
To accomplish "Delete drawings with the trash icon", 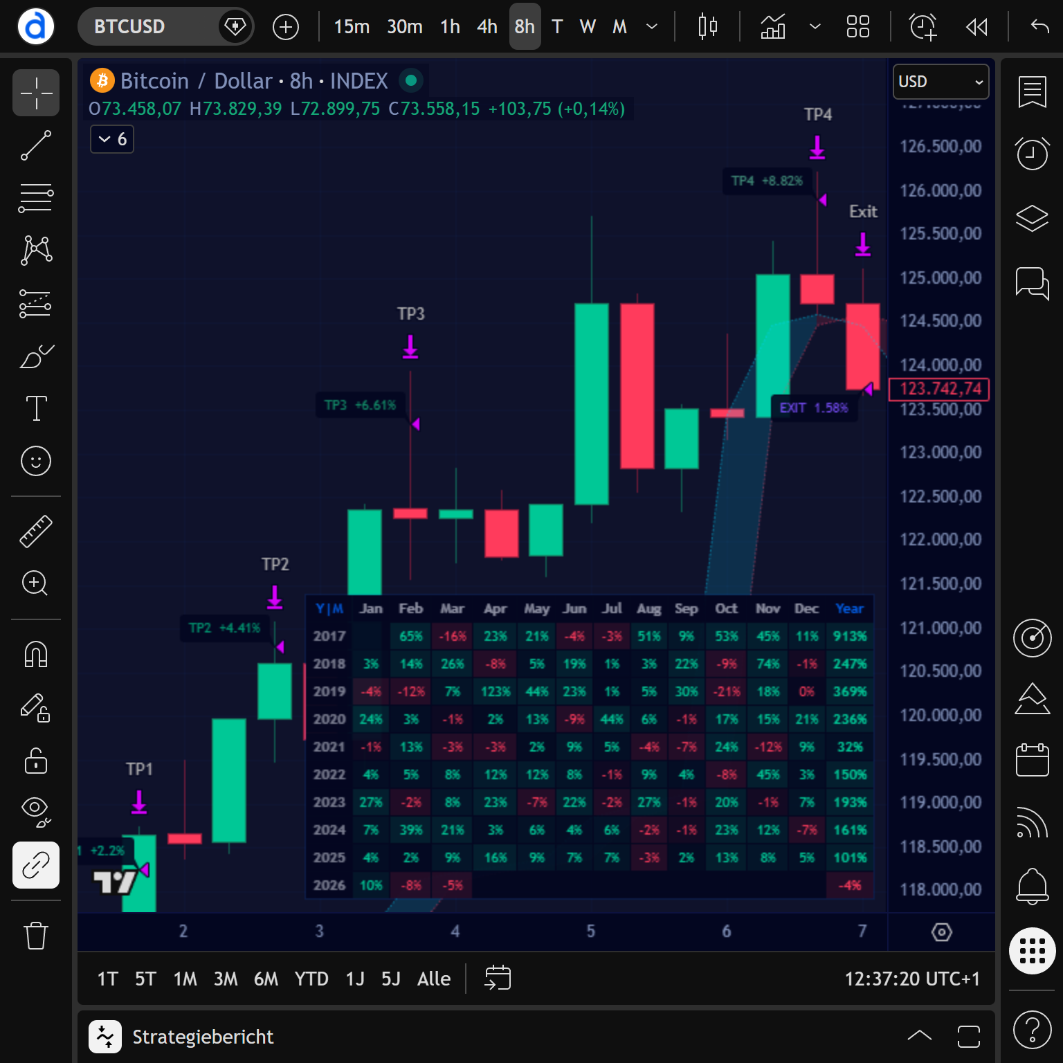I will coord(36,936).
